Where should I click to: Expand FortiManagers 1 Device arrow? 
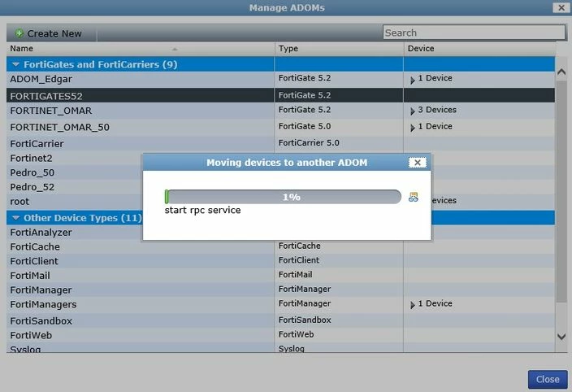tap(412, 305)
